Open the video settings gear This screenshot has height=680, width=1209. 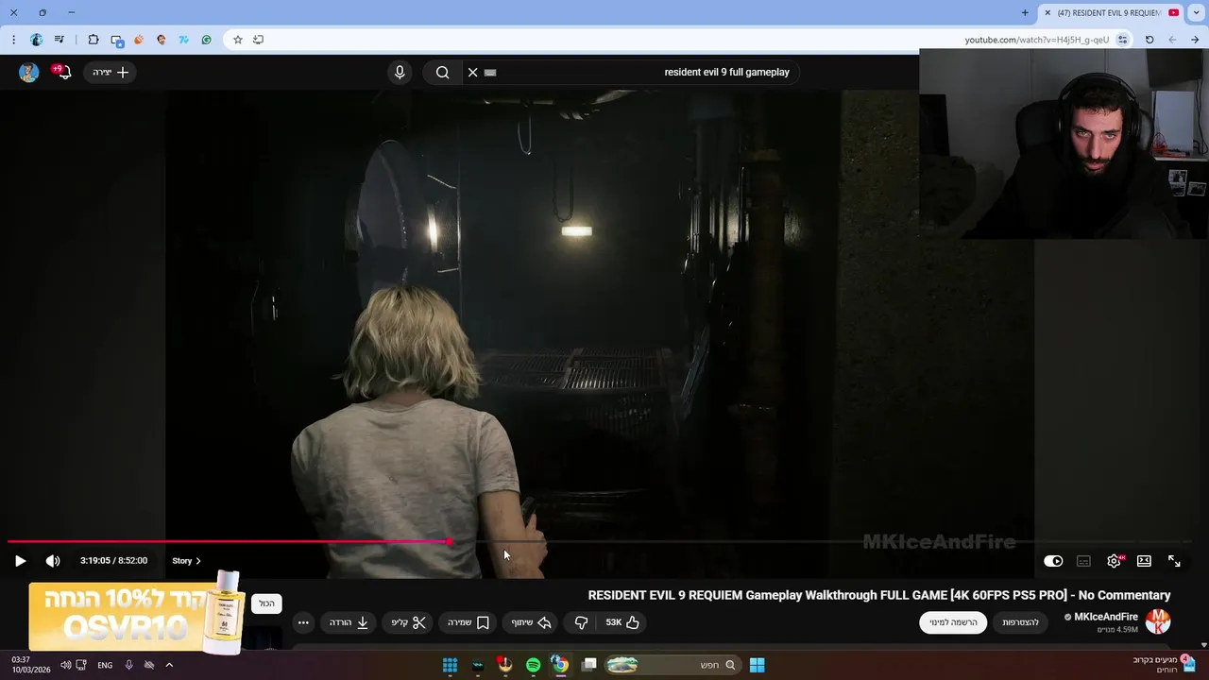click(x=1114, y=561)
